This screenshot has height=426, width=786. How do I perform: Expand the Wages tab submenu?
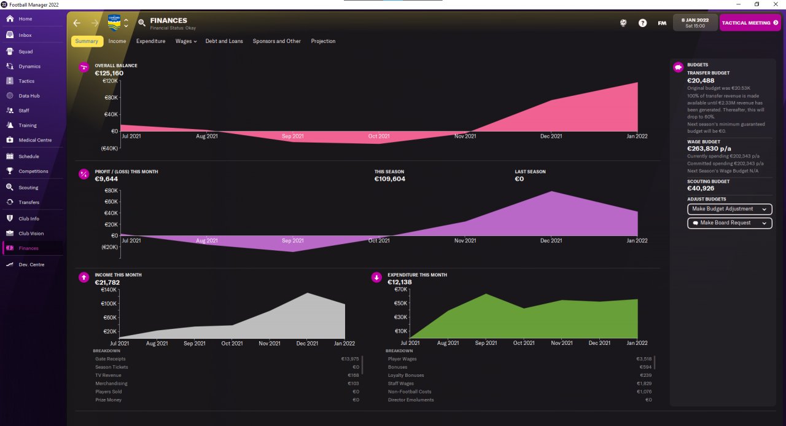[185, 41]
